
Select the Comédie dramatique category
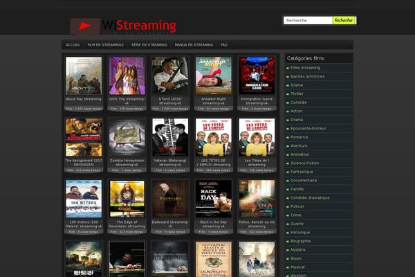tap(310, 198)
